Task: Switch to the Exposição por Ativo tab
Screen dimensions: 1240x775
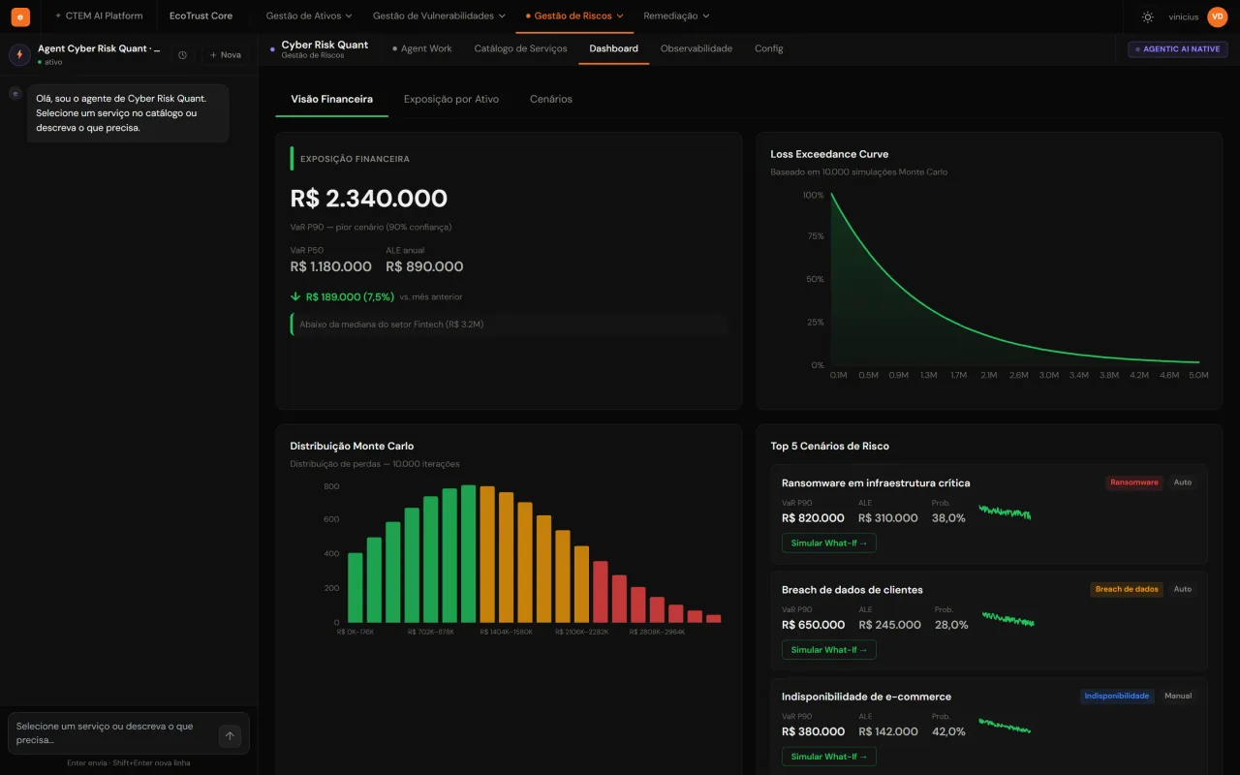Action: click(x=451, y=99)
